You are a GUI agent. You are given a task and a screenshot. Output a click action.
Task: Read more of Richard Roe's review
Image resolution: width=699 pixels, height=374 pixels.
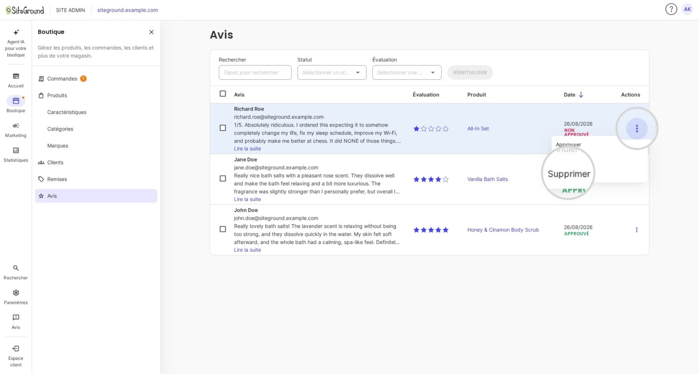(248, 149)
